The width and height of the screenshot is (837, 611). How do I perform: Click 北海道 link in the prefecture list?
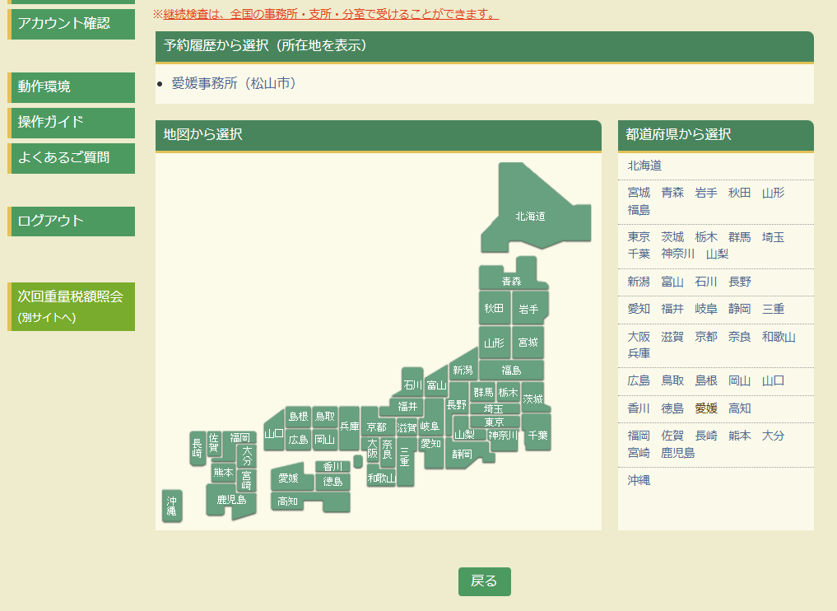(x=644, y=166)
